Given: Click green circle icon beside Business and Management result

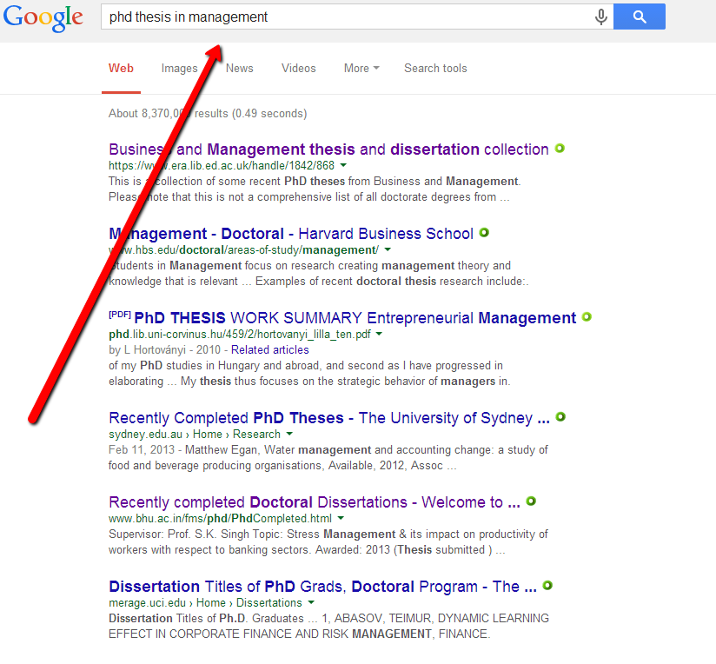Looking at the screenshot, I should (560, 149).
